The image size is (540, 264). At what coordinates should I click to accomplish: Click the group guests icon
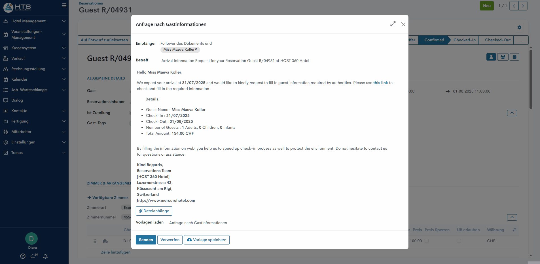point(503,57)
